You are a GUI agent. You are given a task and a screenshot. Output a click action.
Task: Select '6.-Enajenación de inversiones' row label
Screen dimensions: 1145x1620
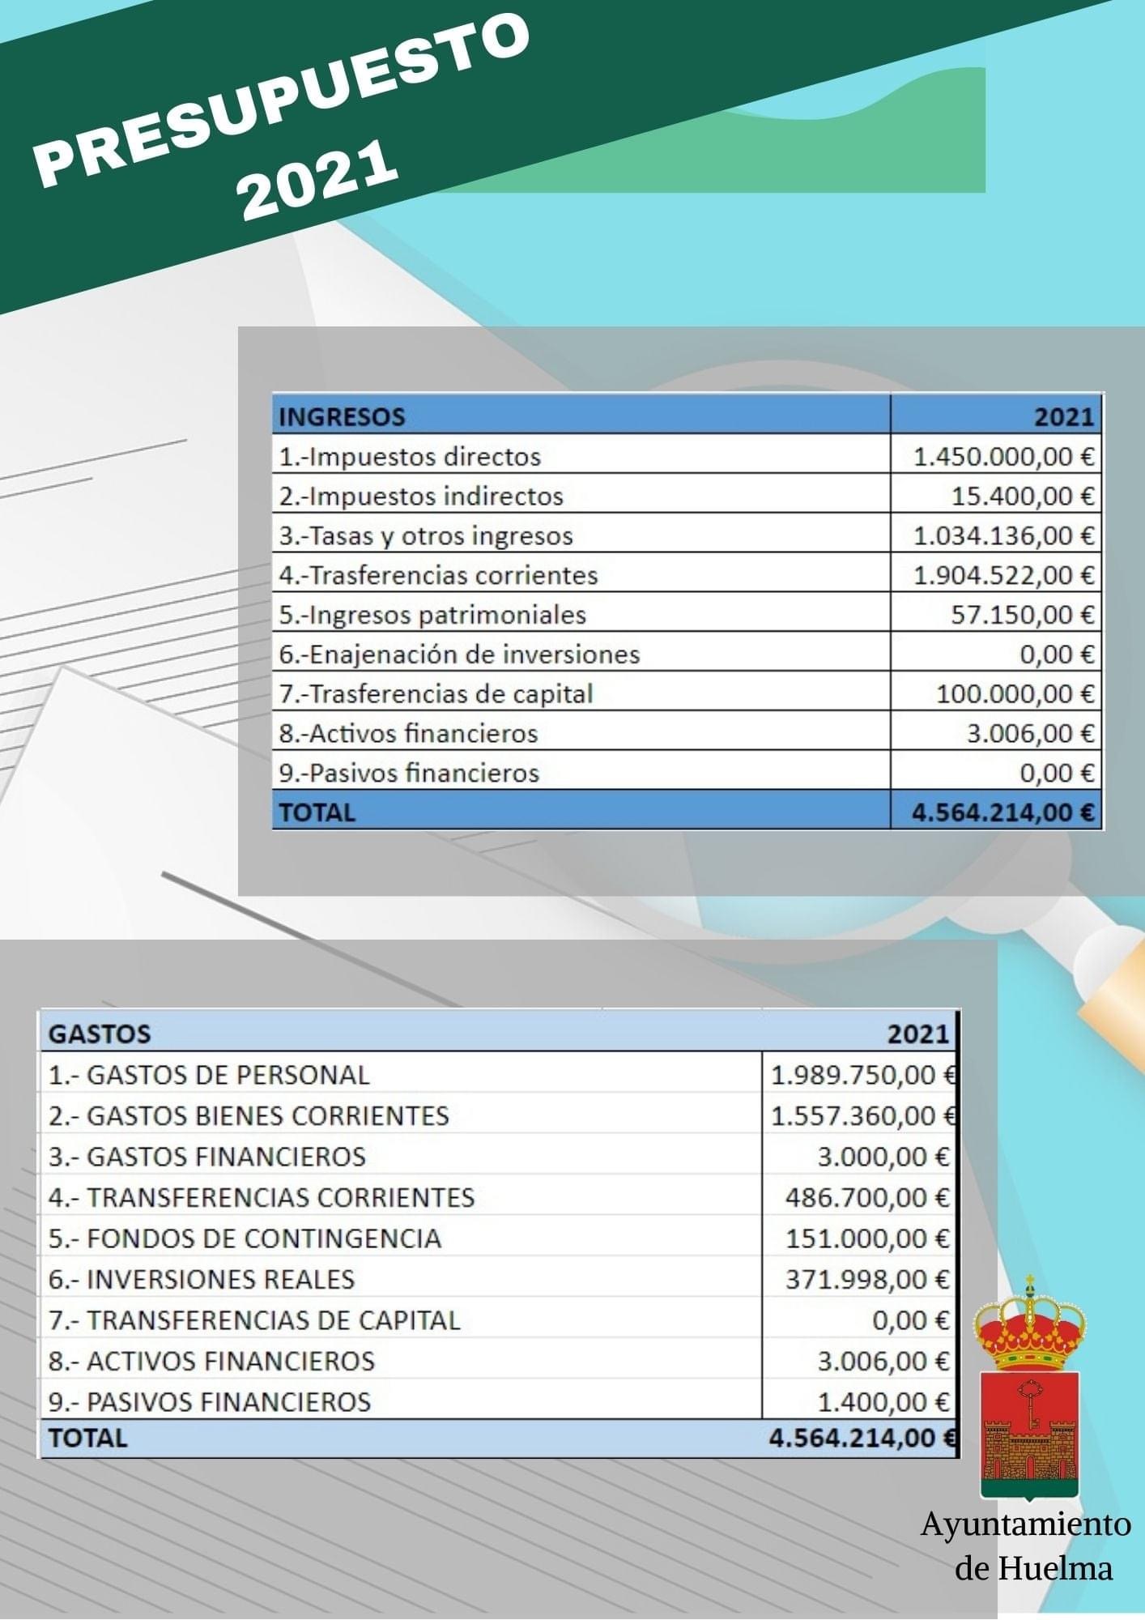[x=459, y=654]
